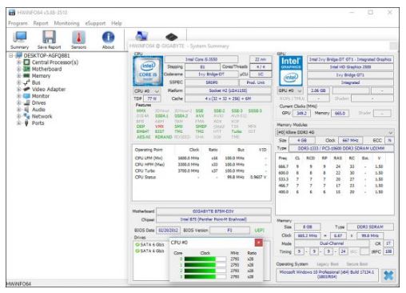Click the Core 1 clock bar
The image size is (406, 293).
point(205,265)
